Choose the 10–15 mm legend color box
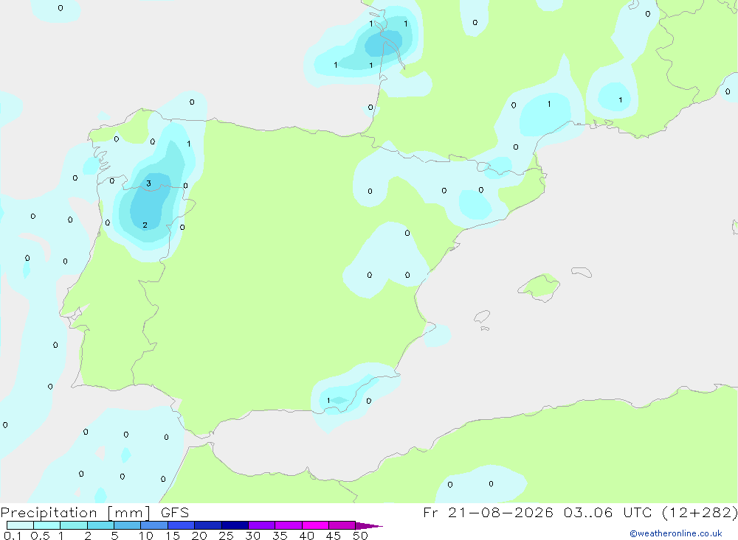Screen dimensions: 738x540 coord(154,525)
